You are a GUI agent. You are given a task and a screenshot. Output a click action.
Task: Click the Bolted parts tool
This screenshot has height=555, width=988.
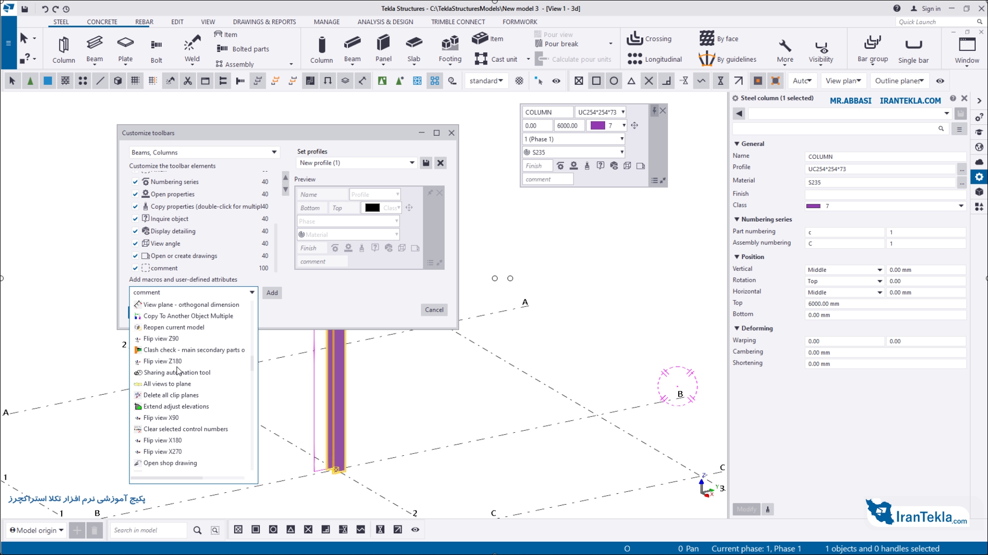243,49
